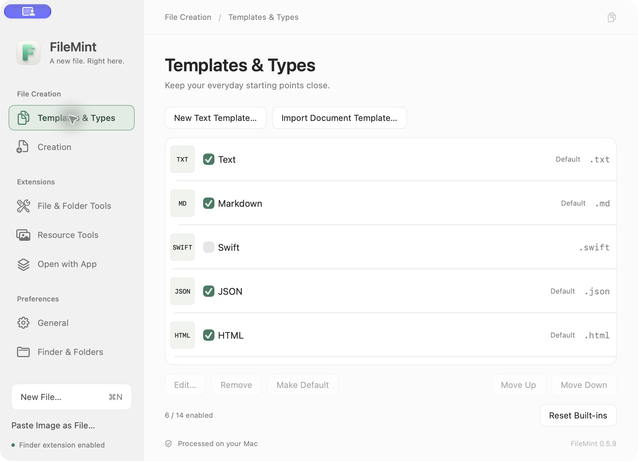
Task: Switch to Finder & Folders preferences
Action: pyautogui.click(x=72, y=352)
